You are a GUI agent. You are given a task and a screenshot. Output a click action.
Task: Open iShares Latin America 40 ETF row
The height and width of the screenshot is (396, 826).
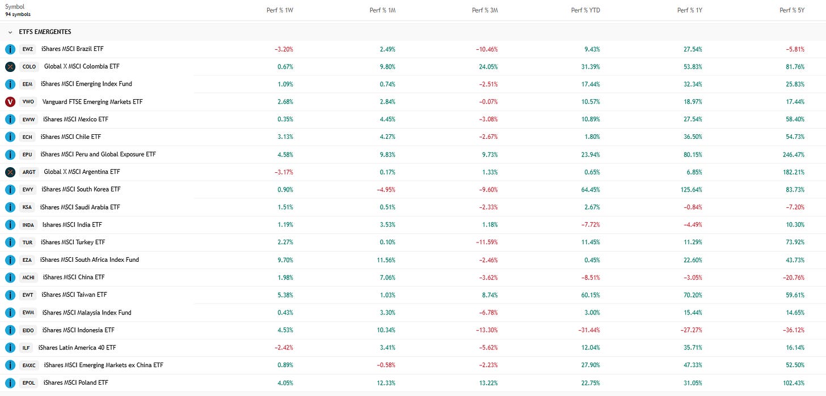coord(413,348)
